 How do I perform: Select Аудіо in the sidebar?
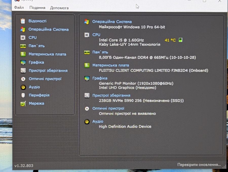coord(34,87)
